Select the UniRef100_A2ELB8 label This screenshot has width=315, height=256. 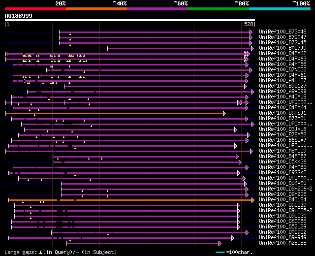point(283,243)
